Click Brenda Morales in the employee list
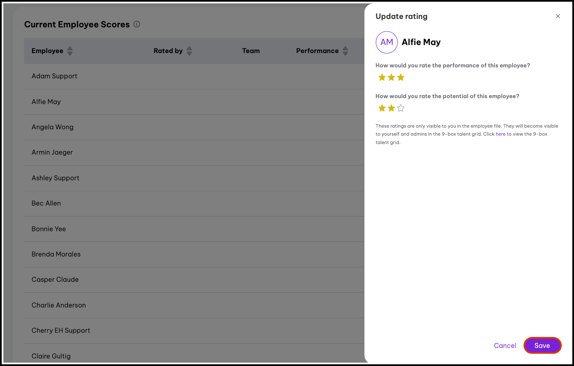 (x=56, y=254)
